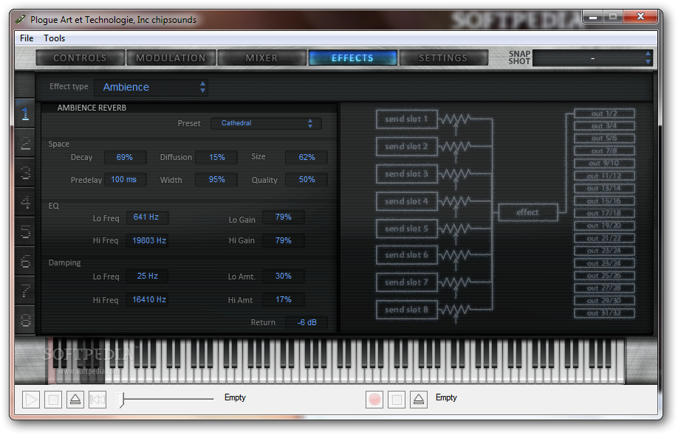The image size is (678, 435).
Task: Click the send slot 5 box
Action: (406, 229)
